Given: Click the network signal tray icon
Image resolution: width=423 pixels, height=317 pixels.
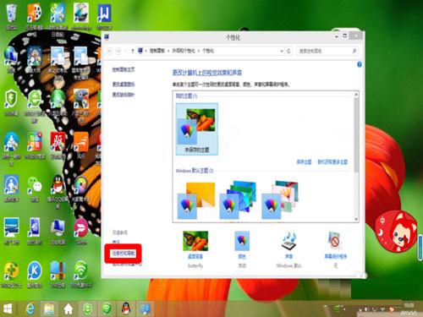Looking at the screenshot, I should pyautogui.click(x=337, y=309).
